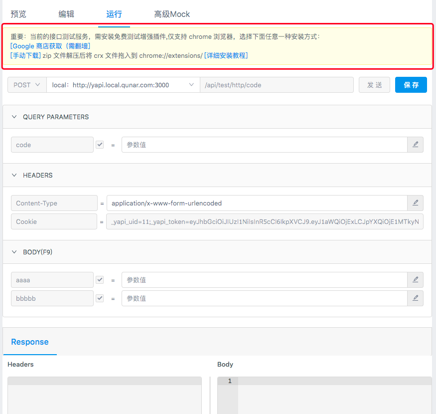Collapse the BODY(F9) section

tap(14, 252)
